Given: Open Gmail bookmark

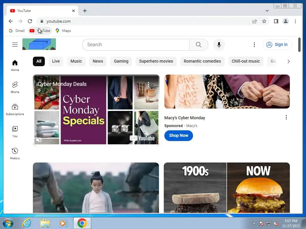Looking at the screenshot, I should (17, 31).
